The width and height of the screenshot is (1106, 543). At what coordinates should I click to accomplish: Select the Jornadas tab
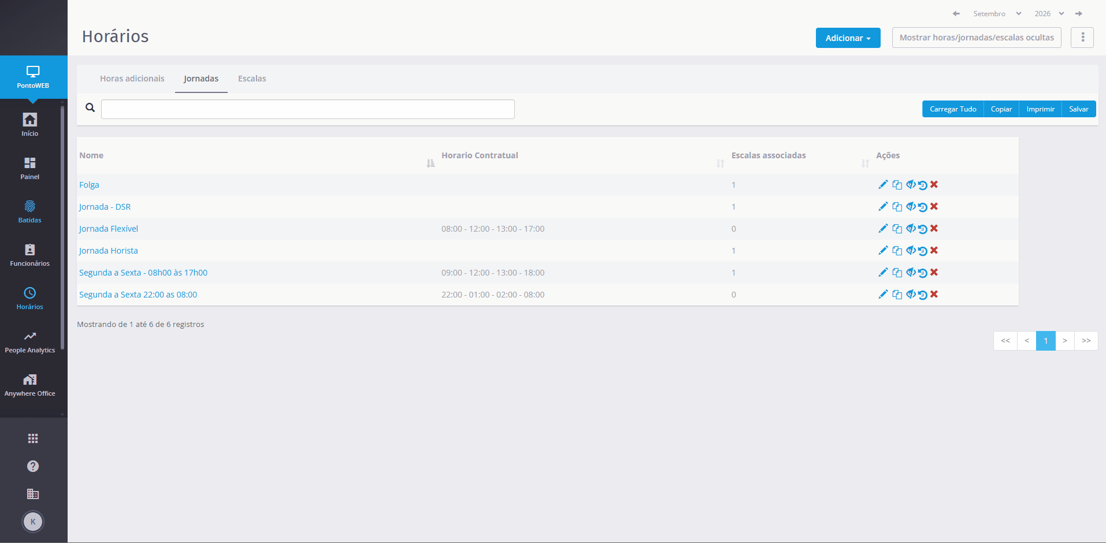point(201,79)
